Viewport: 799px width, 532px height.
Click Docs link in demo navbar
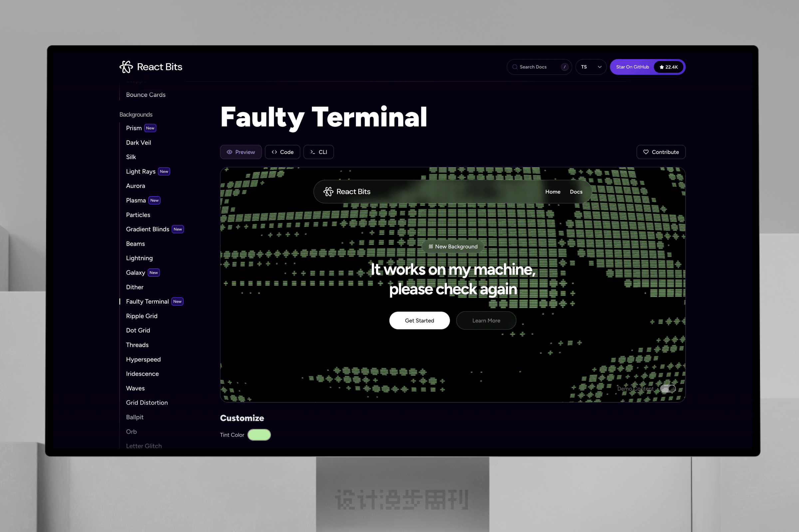[576, 192]
